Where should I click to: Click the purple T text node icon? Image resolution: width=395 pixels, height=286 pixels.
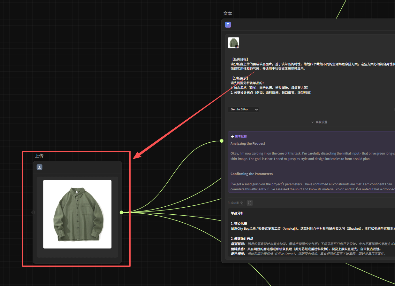tap(228, 25)
